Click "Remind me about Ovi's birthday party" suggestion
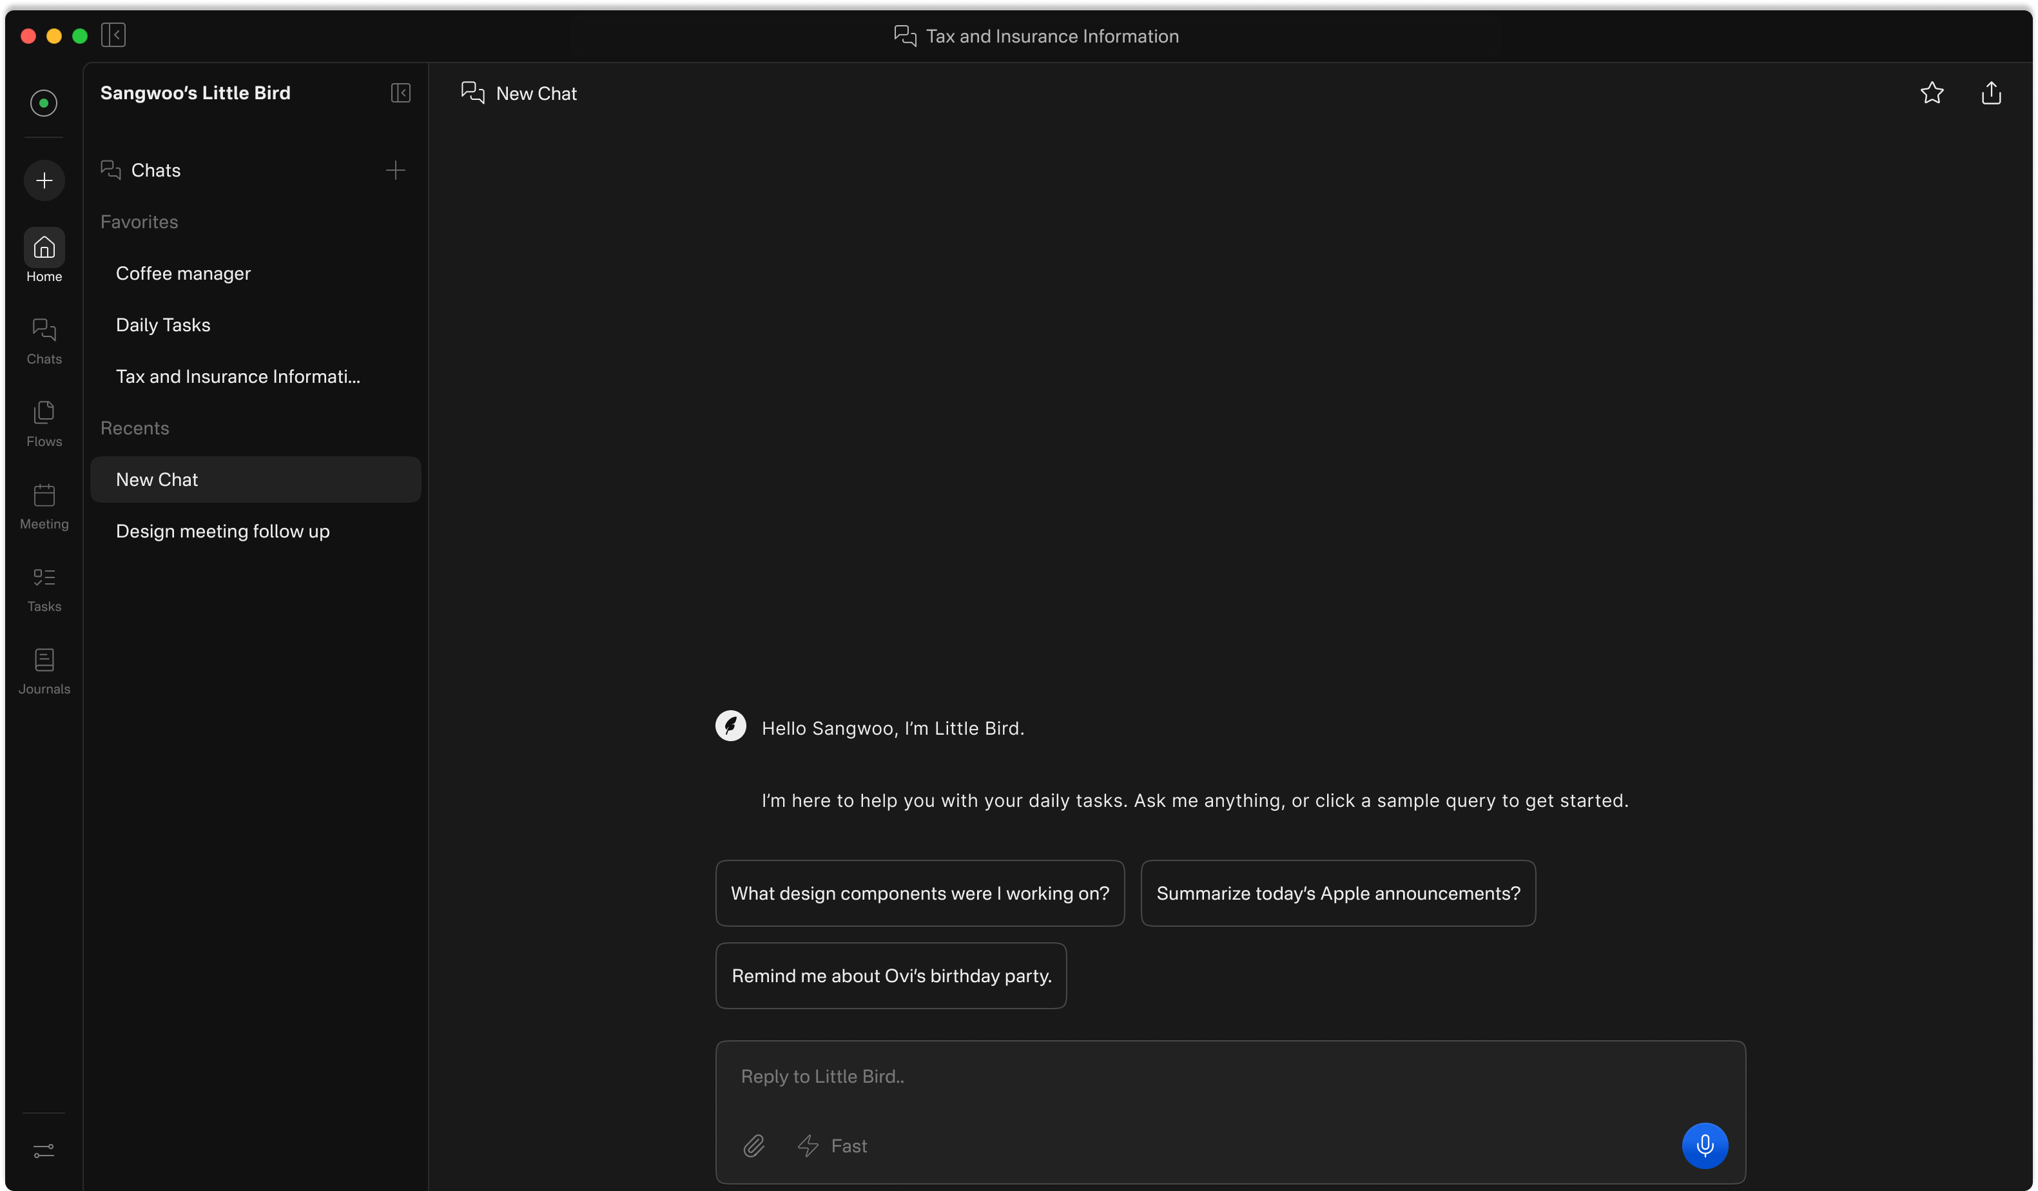The image size is (2038, 1191). 890,975
